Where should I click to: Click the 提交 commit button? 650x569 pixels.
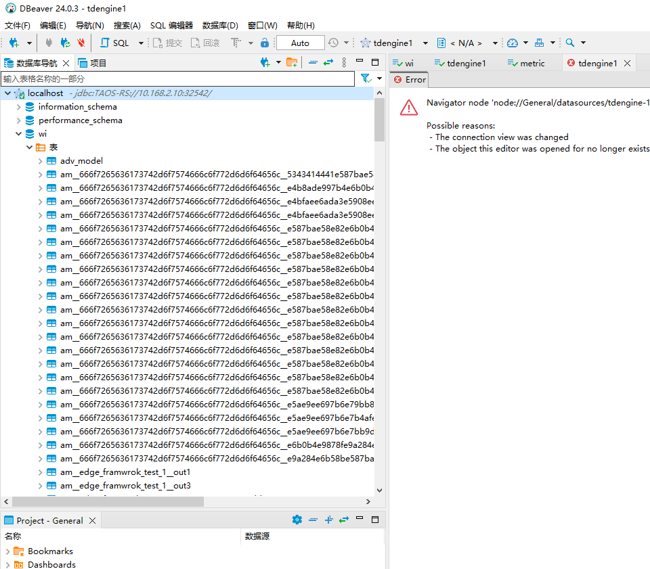tap(168, 43)
